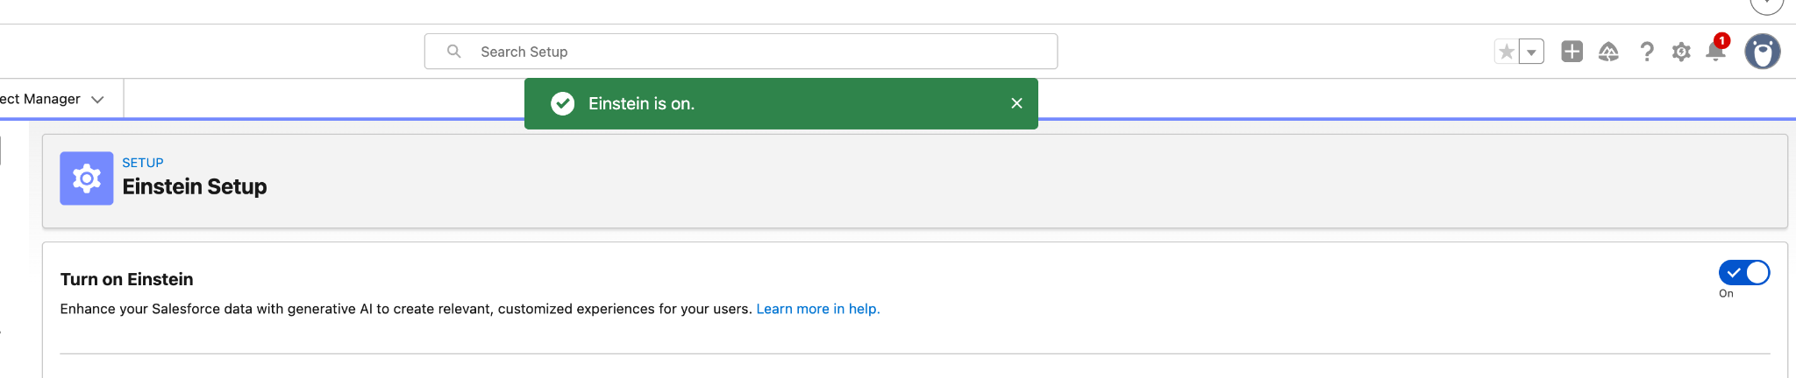Open the user profile avatar
The image size is (1796, 378).
[x=1763, y=52]
